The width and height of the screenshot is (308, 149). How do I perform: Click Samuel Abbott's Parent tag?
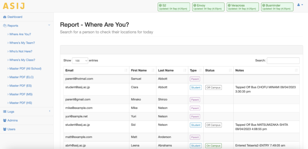pos(195,79)
